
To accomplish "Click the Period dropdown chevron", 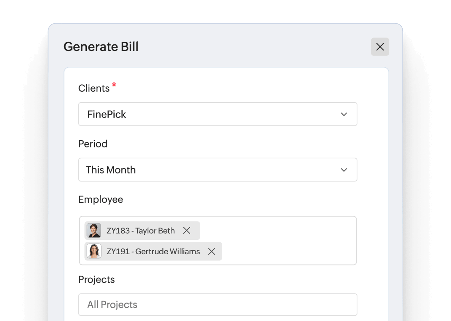I will click(344, 170).
